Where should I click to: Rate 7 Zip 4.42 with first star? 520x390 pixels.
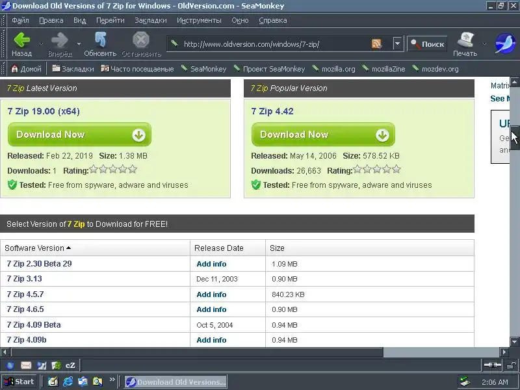357,170
